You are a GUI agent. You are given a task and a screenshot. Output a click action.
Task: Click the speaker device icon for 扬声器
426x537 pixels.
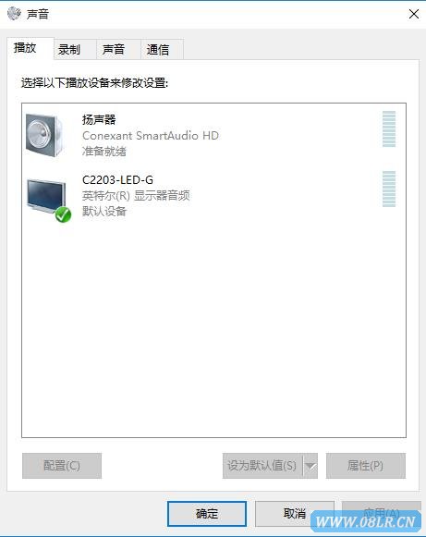45,135
